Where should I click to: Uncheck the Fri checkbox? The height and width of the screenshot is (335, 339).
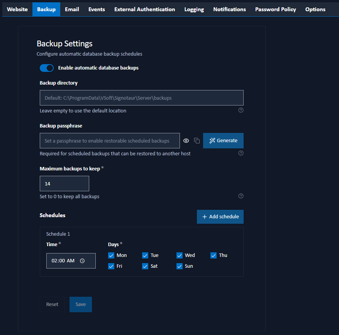(111, 266)
